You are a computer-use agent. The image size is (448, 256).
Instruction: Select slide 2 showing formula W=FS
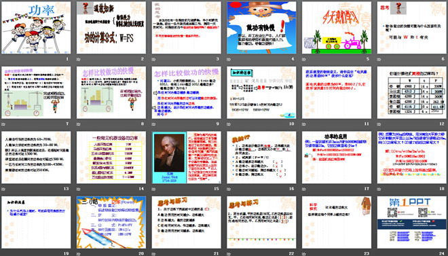click(111, 28)
